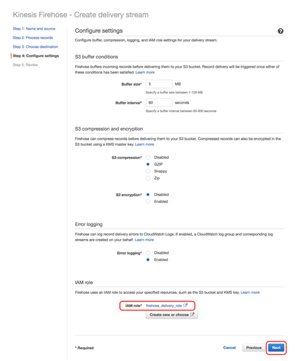Open the help question mark icon
Image resolution: width=304 pixels, height=361 pixels.
pos(280,31)
